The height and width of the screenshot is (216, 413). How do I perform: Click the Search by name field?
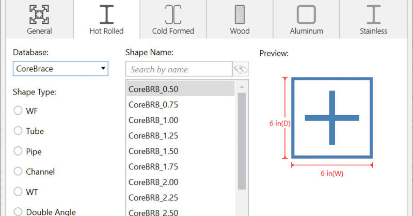click(179, 69)
